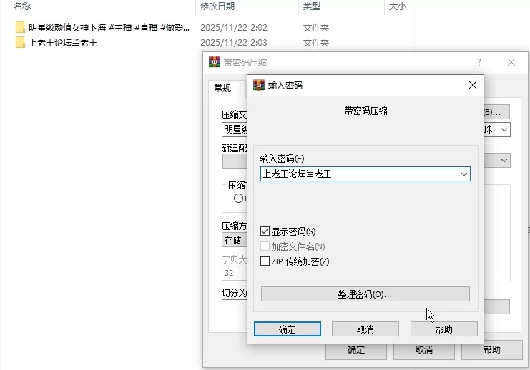
Task: Sort by the 类型 column header
Action: point(311,6)
